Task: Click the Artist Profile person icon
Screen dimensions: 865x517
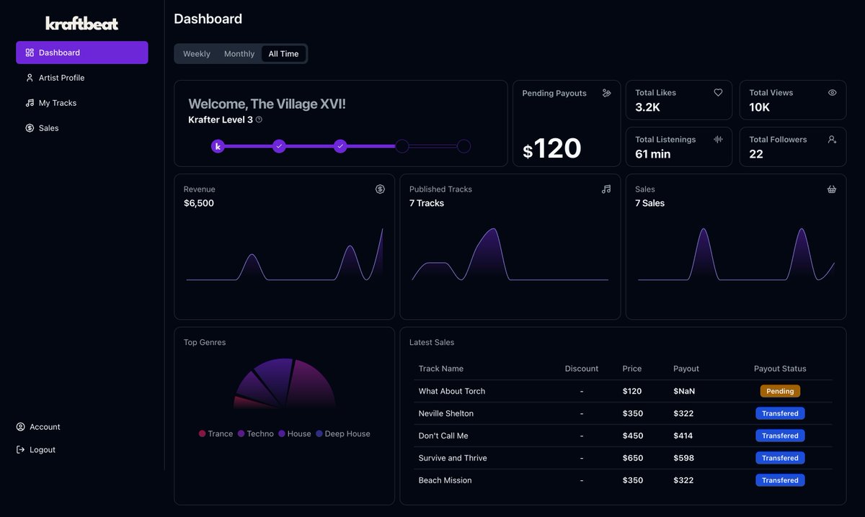Action: point(30,78)
